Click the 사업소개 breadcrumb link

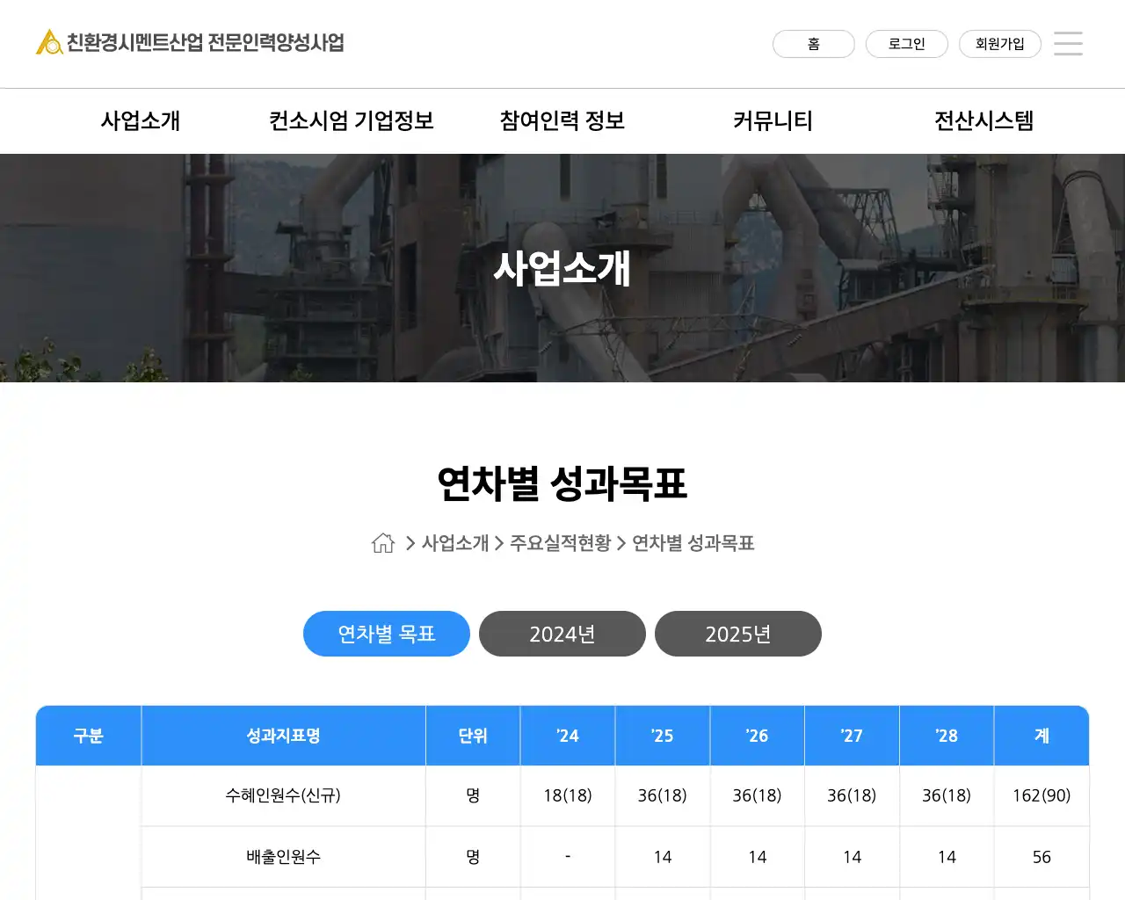click(x=455, y=543)
